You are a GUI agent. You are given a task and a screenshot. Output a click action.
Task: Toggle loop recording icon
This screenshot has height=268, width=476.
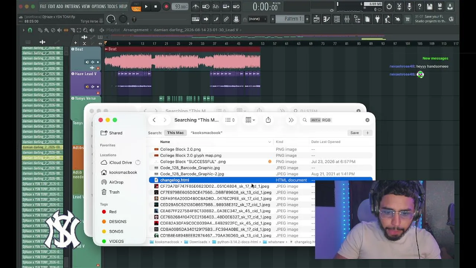coord(236,6)
